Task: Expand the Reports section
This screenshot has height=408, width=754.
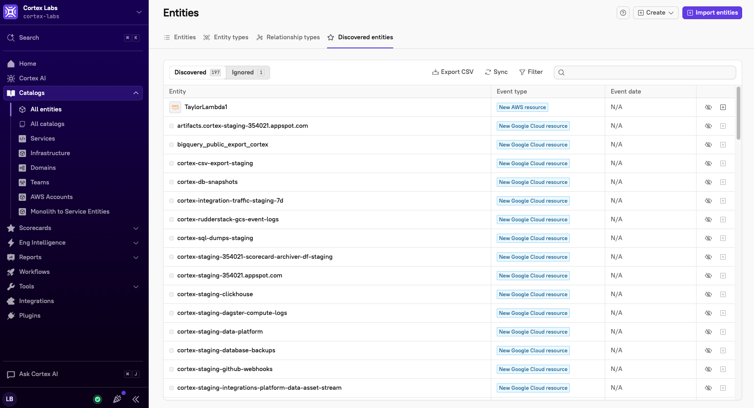Action: [136, 257]
